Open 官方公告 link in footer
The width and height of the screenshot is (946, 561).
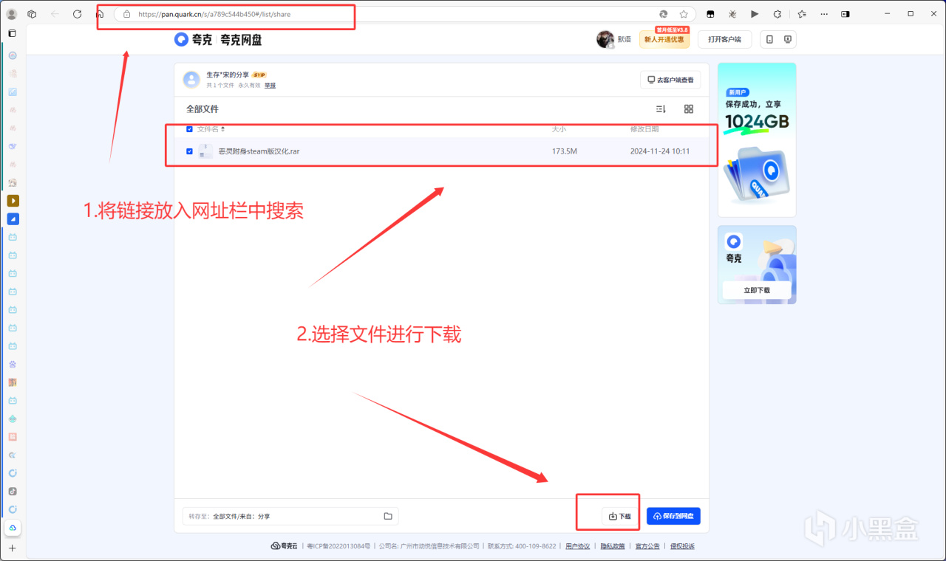click(x=647, y=546)
